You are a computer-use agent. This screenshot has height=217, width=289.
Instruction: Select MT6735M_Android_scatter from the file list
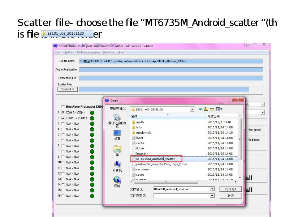[156, 158]
